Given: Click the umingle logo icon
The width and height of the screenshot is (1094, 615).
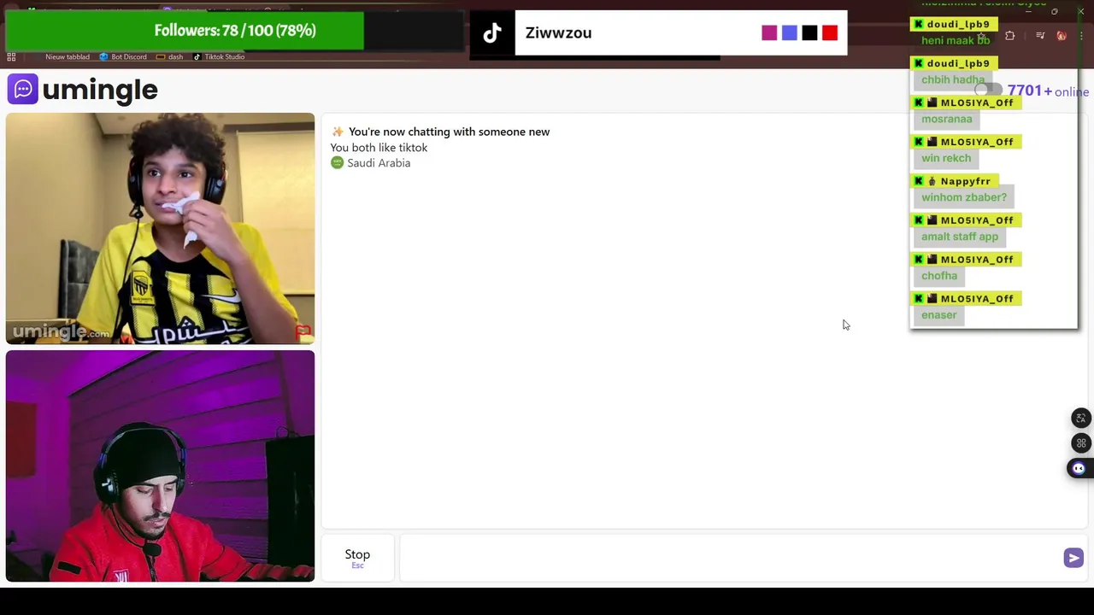Looking at the screenshot, I should [x=23, y=89].
